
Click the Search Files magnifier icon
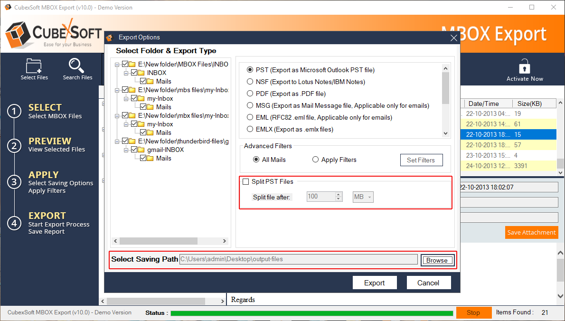pos(77,66)
